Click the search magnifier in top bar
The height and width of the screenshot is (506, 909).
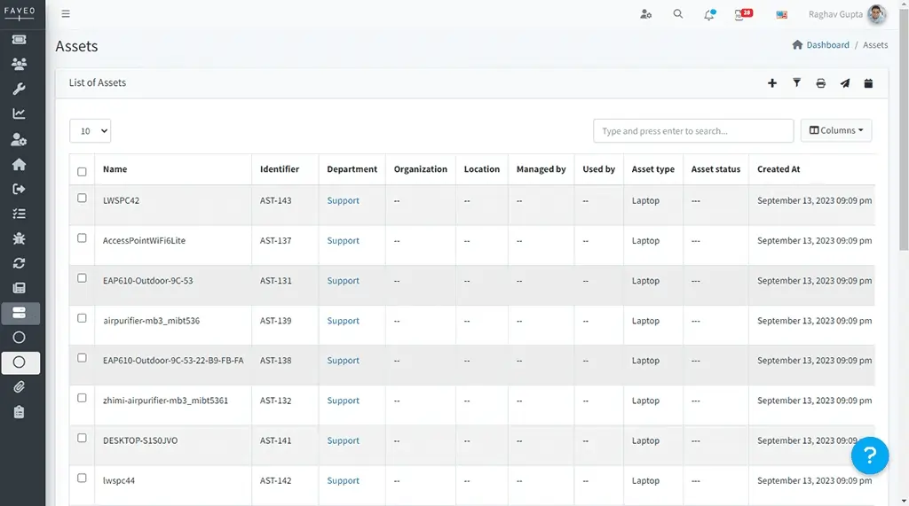pyautogui.click(x=677, y=14)
